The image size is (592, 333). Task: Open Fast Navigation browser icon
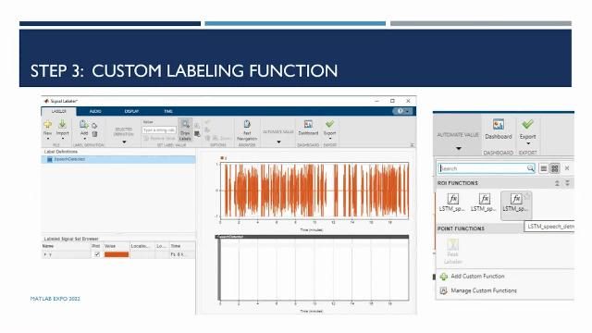247,124
